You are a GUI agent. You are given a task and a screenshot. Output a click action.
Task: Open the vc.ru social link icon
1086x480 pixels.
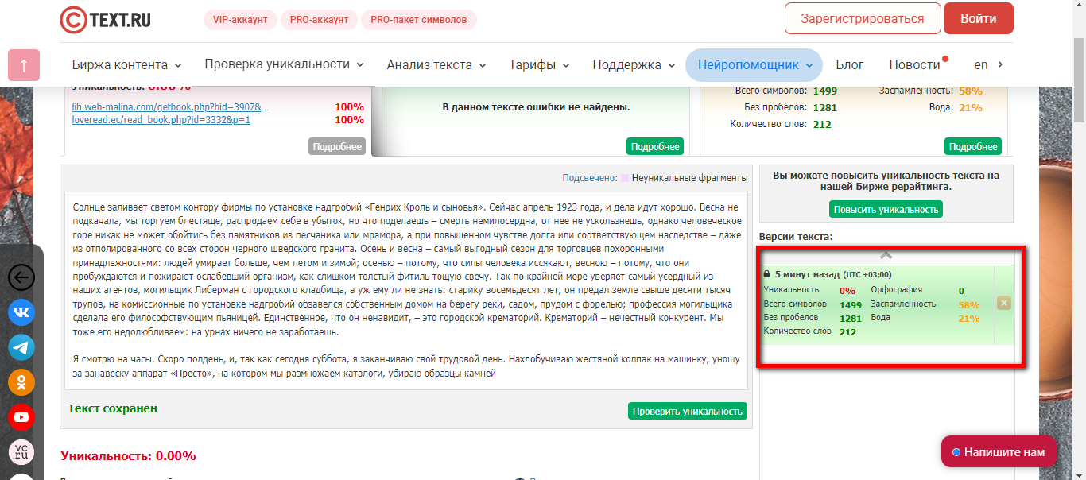pyautogui.click(x=21, y=452)
